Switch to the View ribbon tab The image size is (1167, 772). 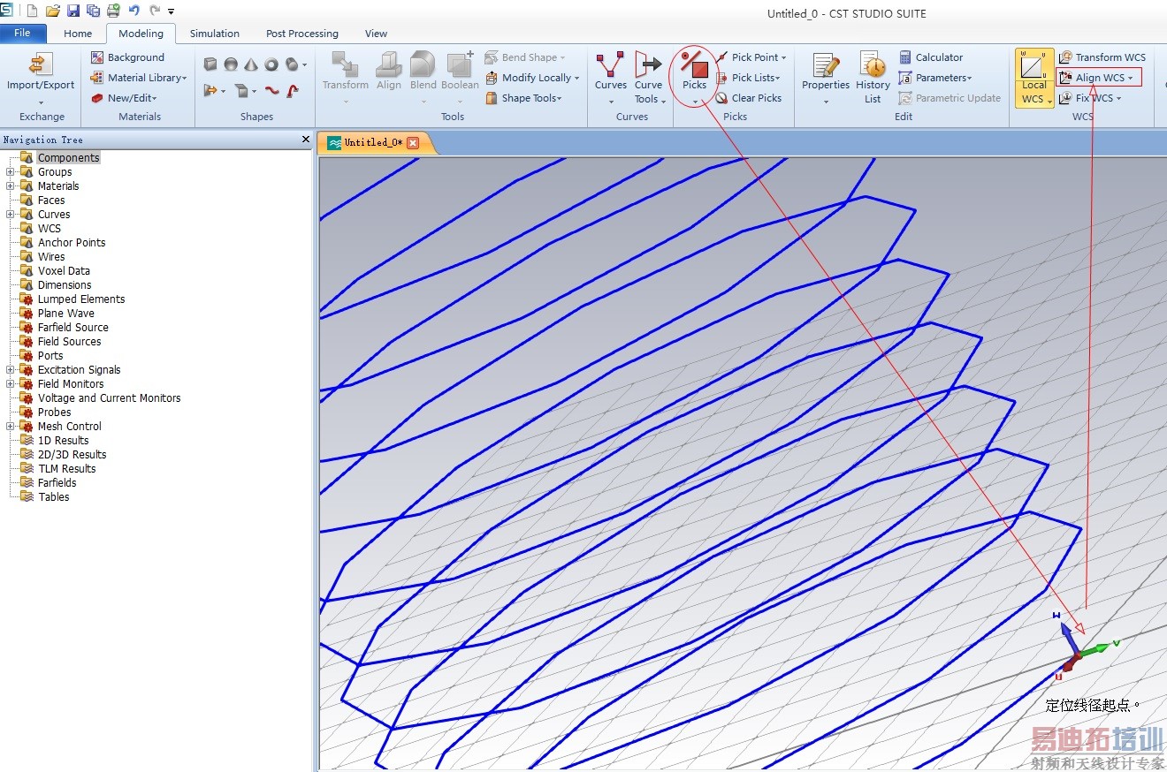point(377,34)
